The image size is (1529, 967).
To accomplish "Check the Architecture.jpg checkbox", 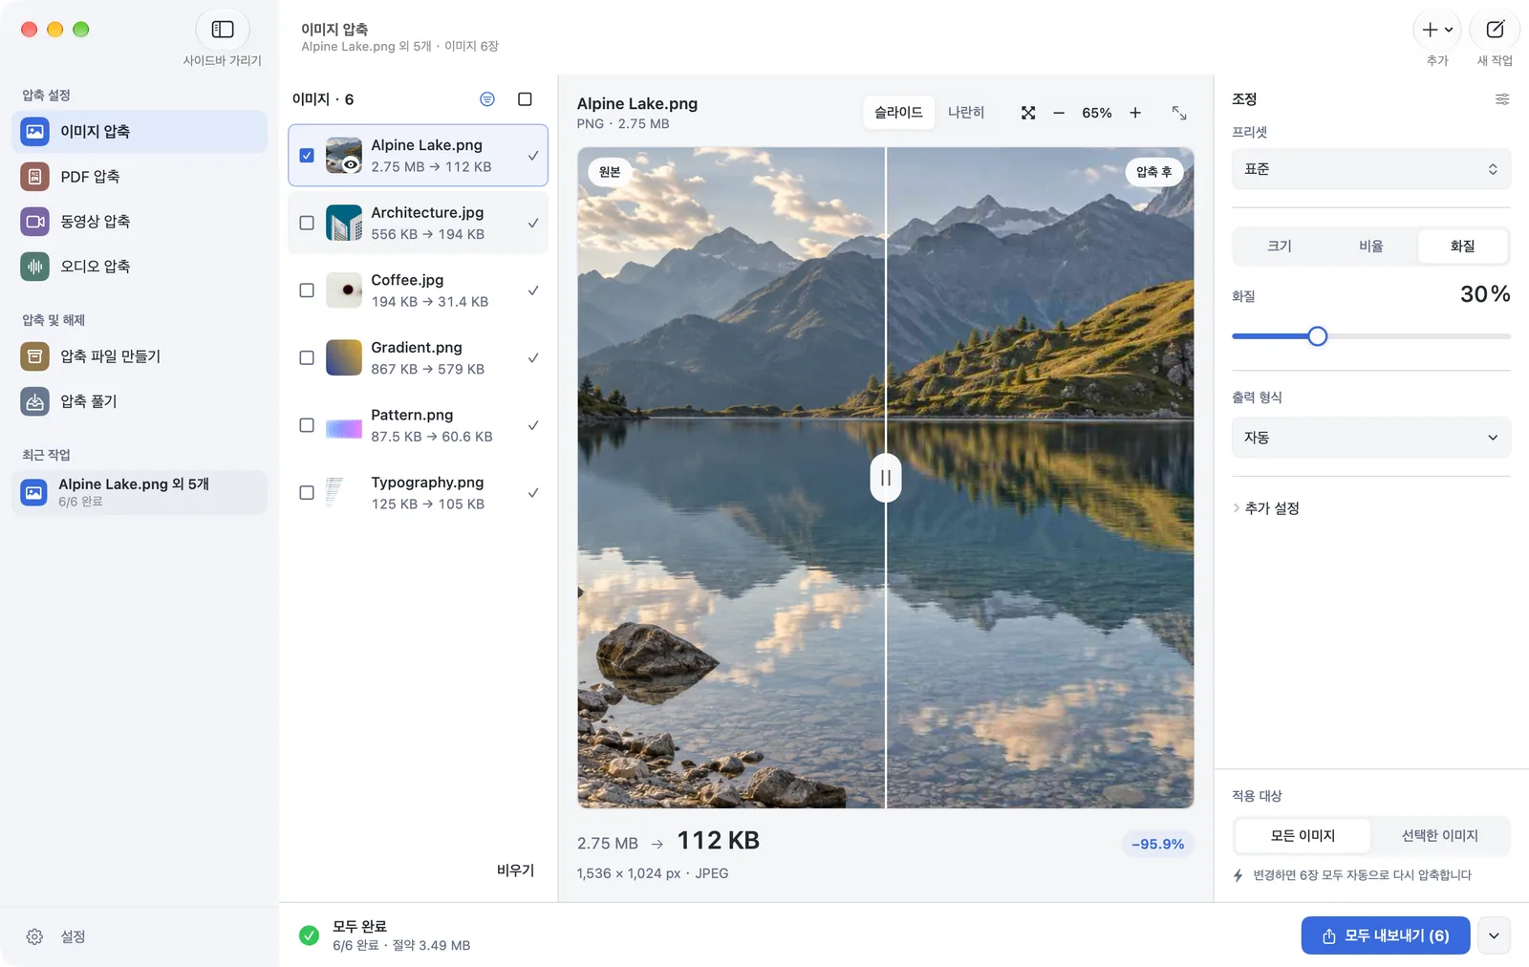I will pyautogui.click(x=307, y=223).
